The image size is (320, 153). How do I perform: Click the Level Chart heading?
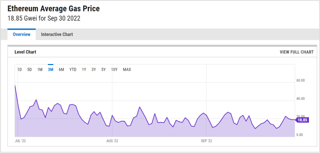(x=25, y=52)
